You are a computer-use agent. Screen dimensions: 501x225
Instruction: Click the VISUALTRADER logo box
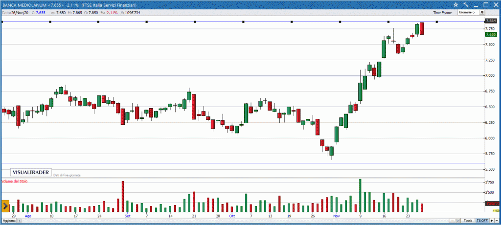[x=31, y=173]
